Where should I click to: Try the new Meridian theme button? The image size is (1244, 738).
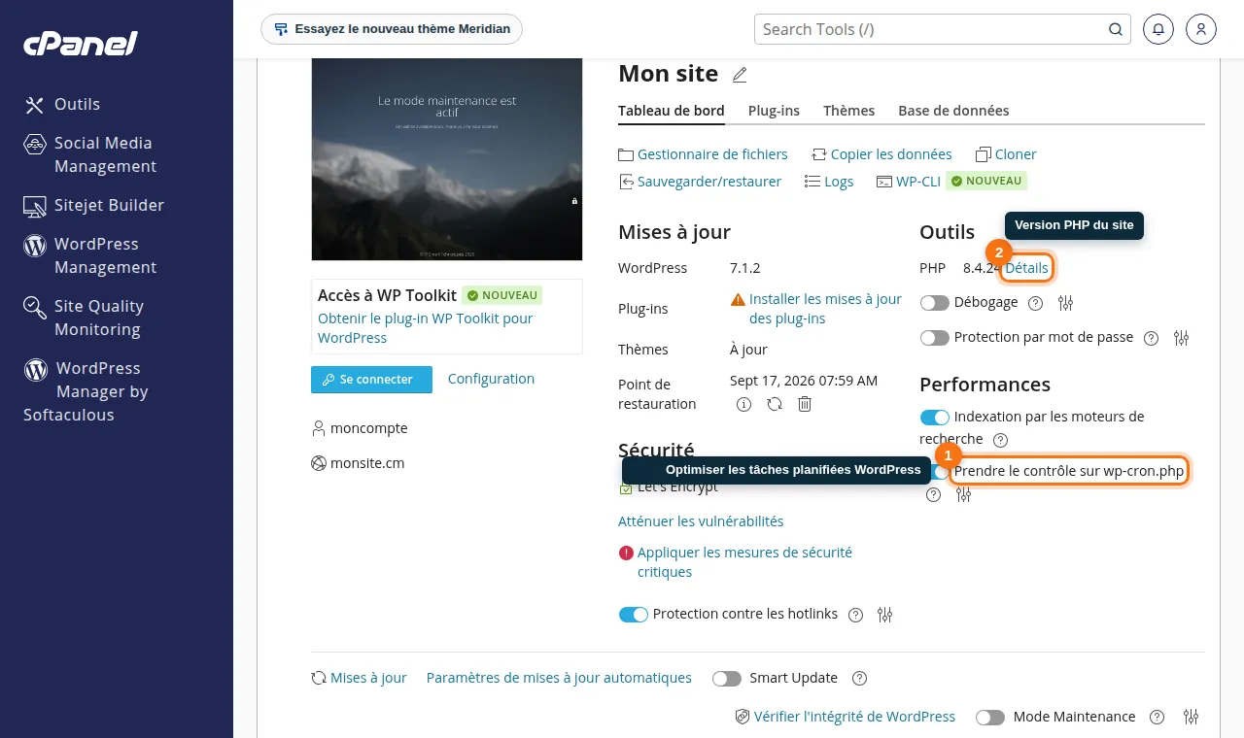[x=392, y=29]
